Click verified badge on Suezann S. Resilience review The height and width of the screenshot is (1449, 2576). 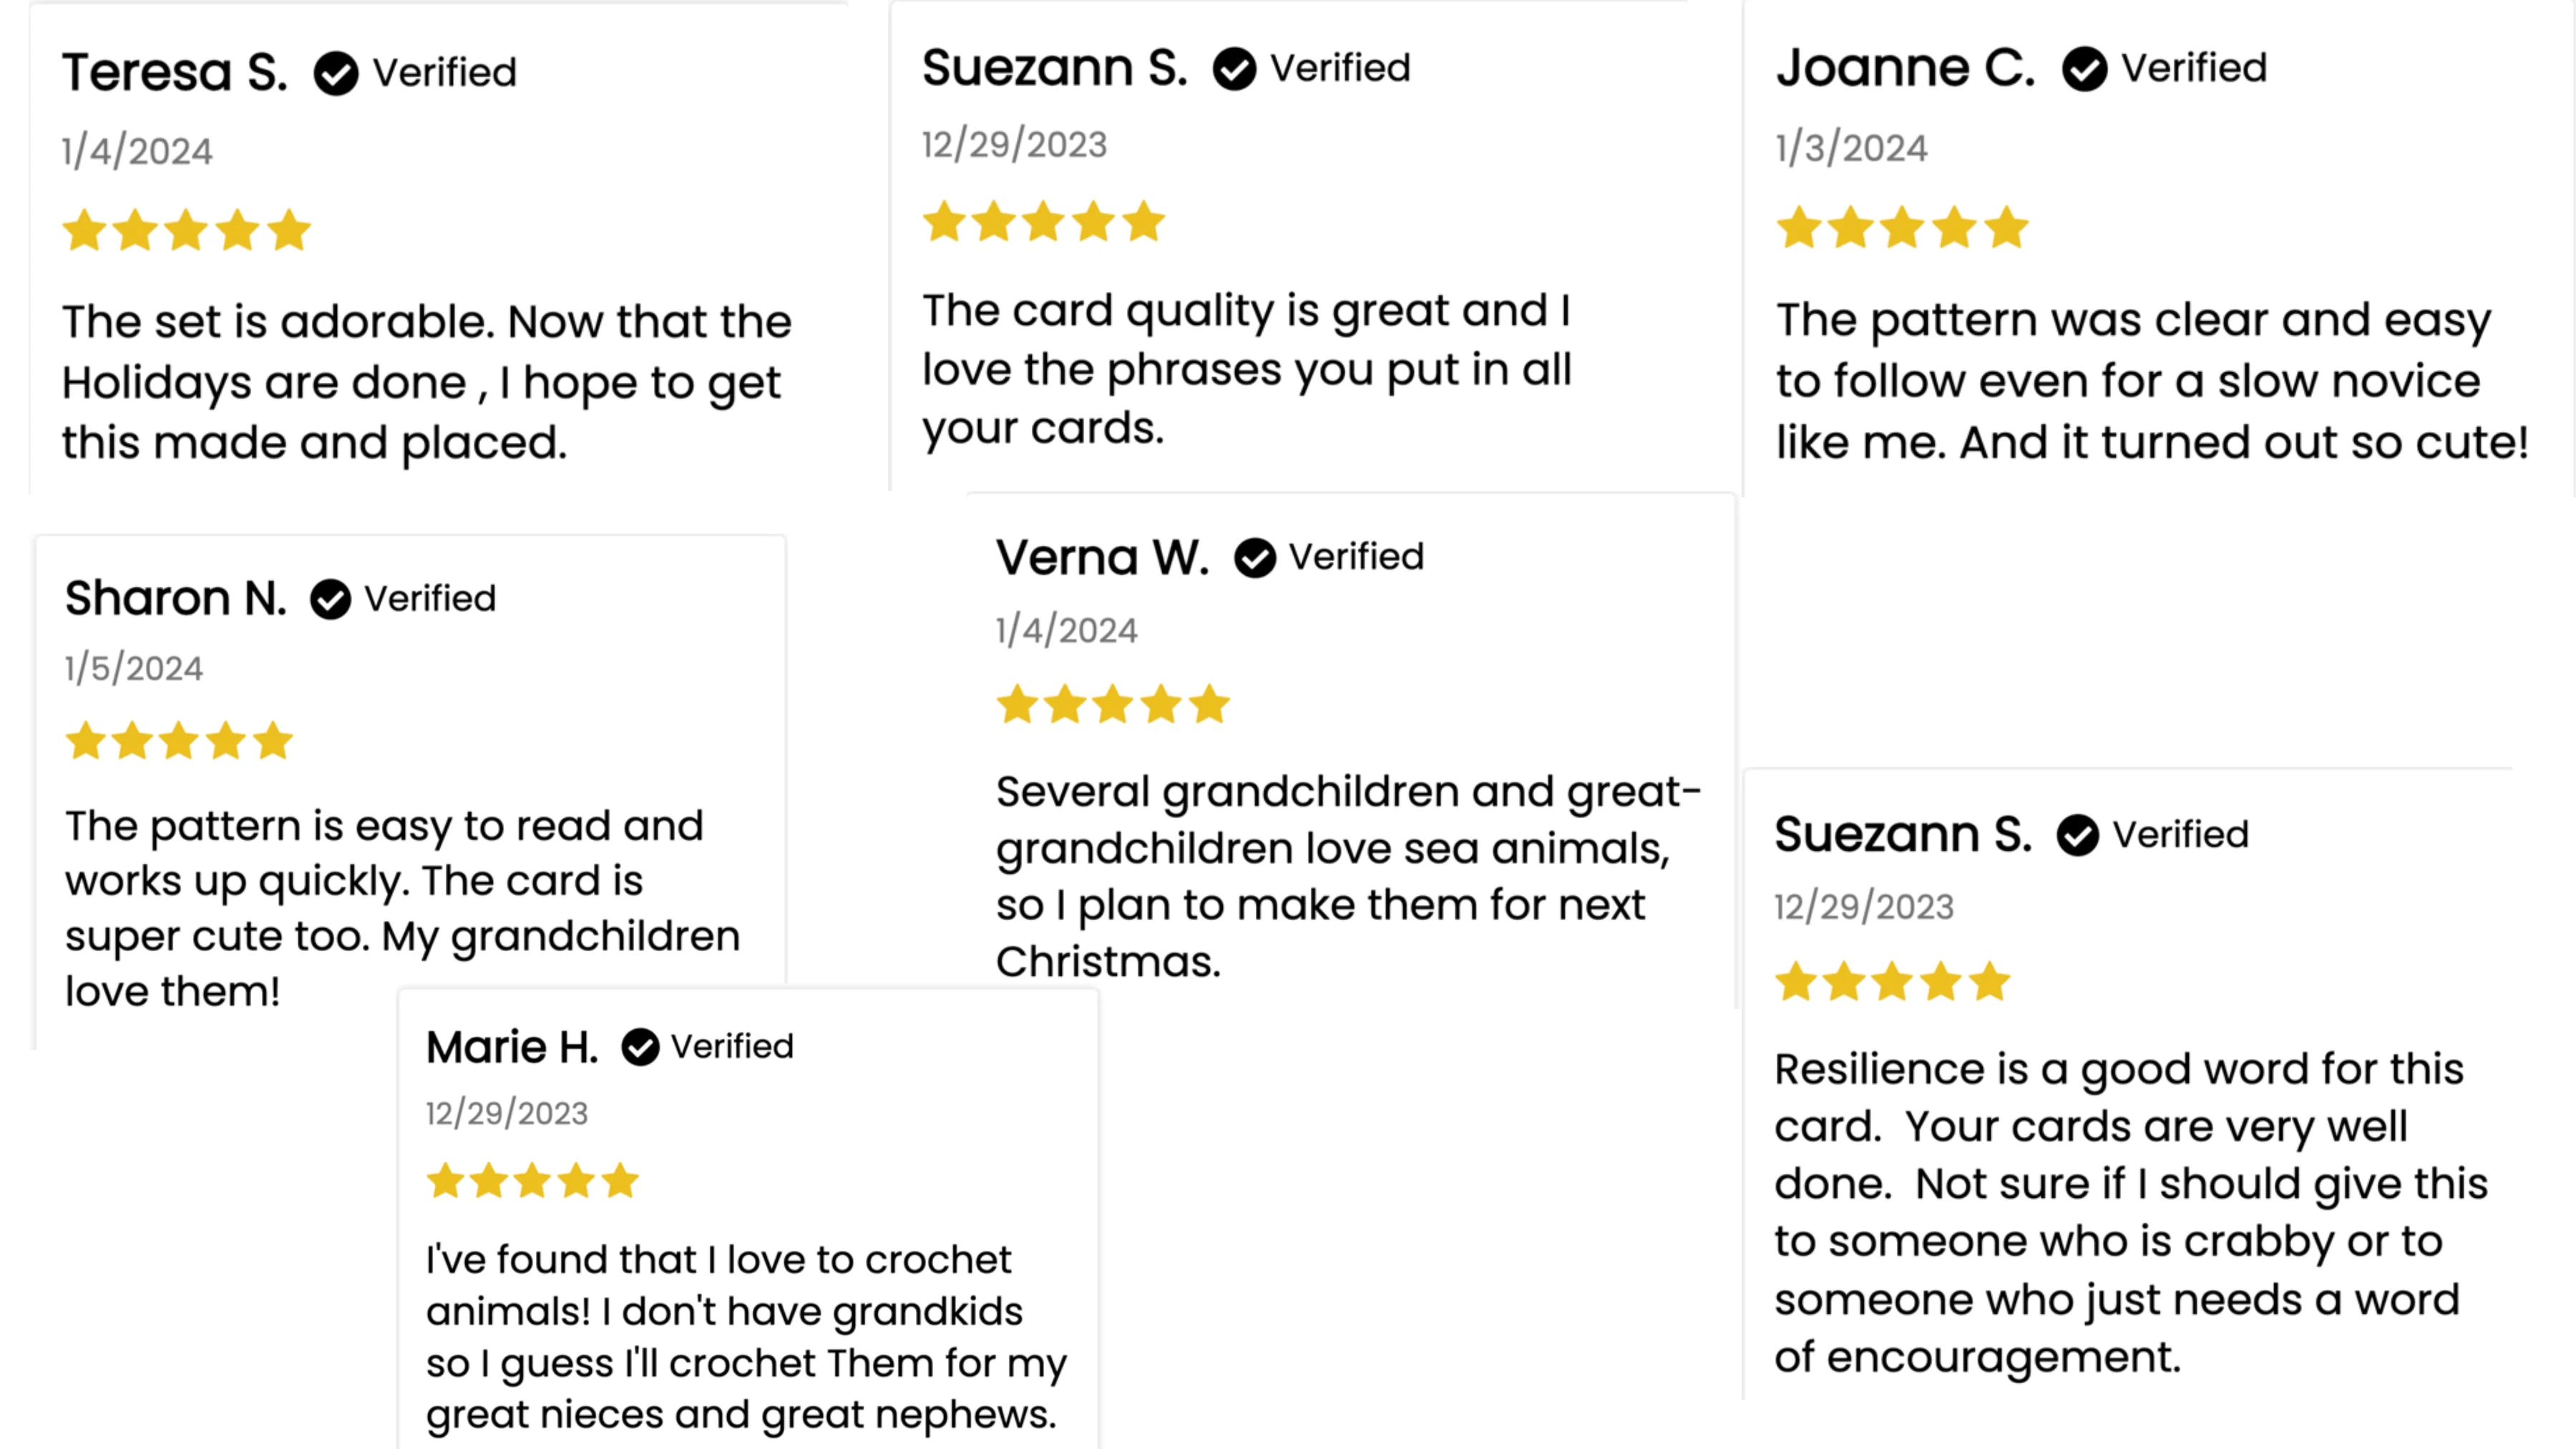click(x=2078, y=835)
